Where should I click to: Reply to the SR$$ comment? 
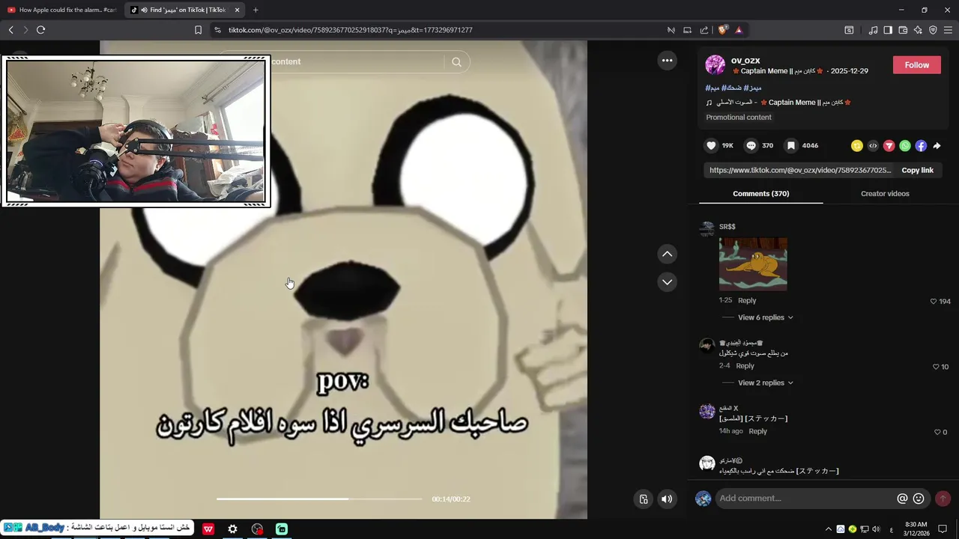747,300
